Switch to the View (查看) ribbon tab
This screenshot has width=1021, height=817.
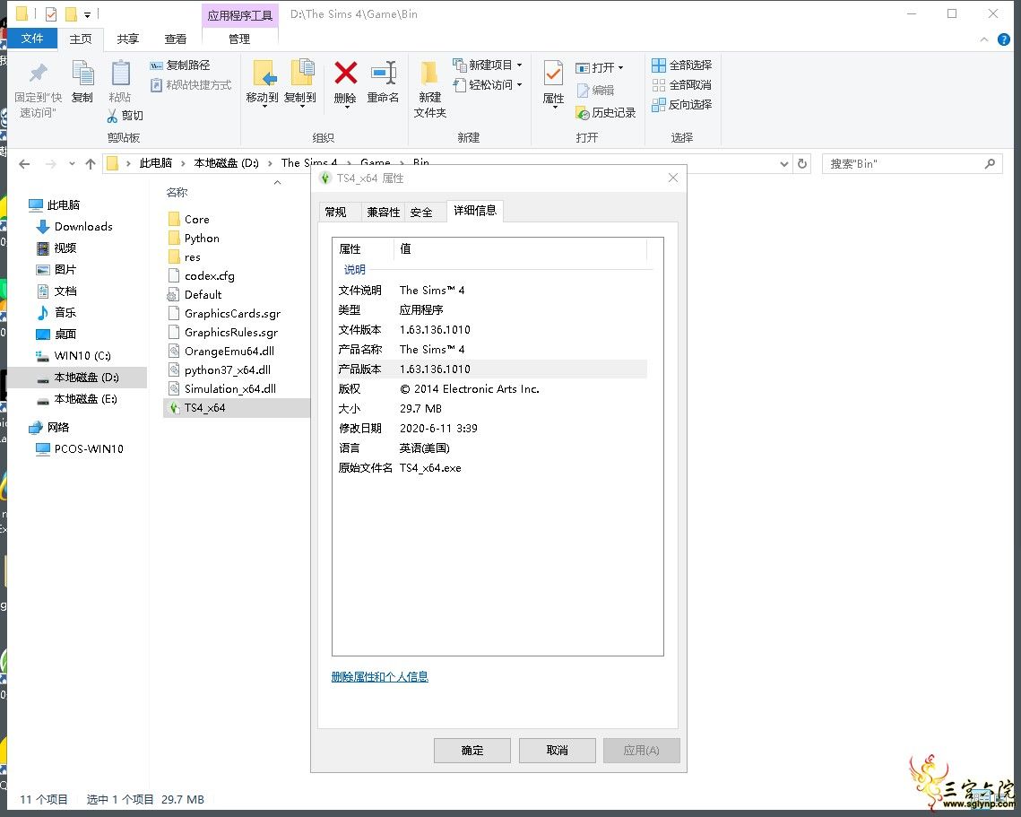tap(175, 39)
